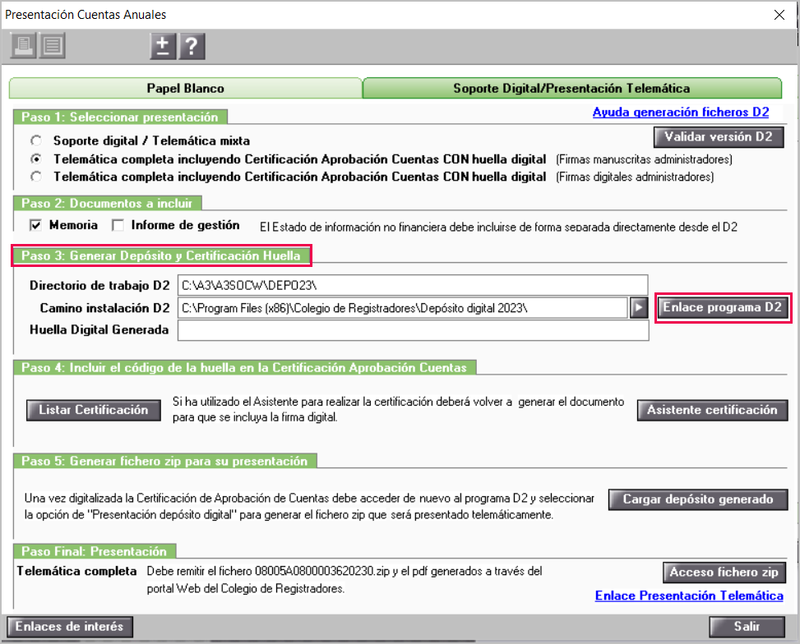800x644 pixels.
Task: Close the Presentación Cuentas Anuales window
Action: (x=779, y=15)
